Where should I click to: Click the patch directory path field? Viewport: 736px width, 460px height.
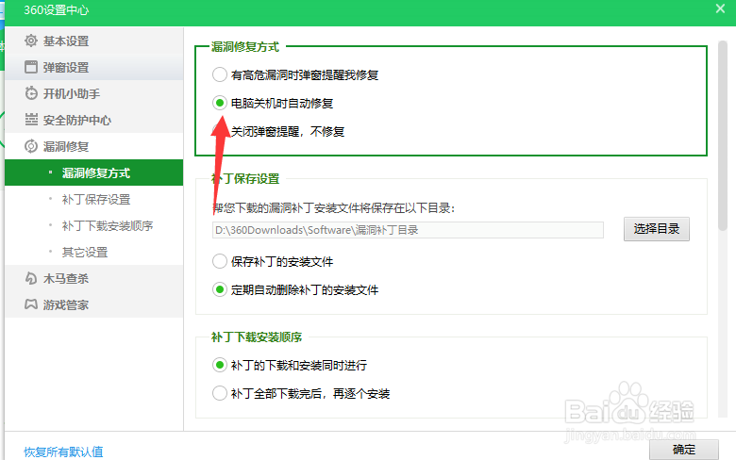point(408,230)
